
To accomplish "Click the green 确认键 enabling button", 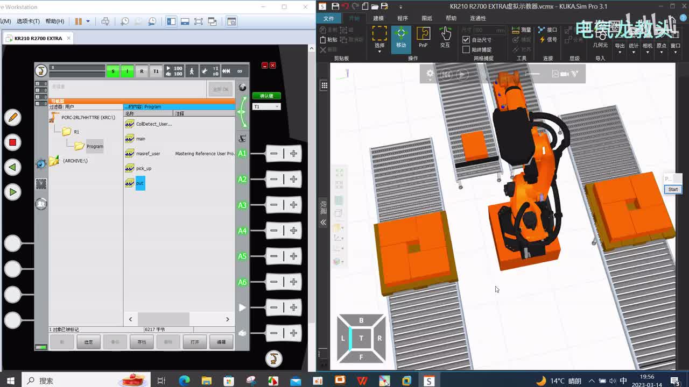I will 266,96.
